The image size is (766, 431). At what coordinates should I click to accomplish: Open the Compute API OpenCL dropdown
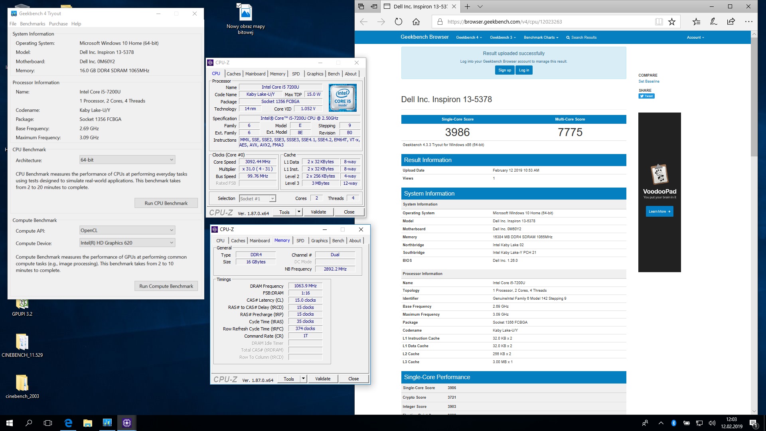(x=127, y=230)
